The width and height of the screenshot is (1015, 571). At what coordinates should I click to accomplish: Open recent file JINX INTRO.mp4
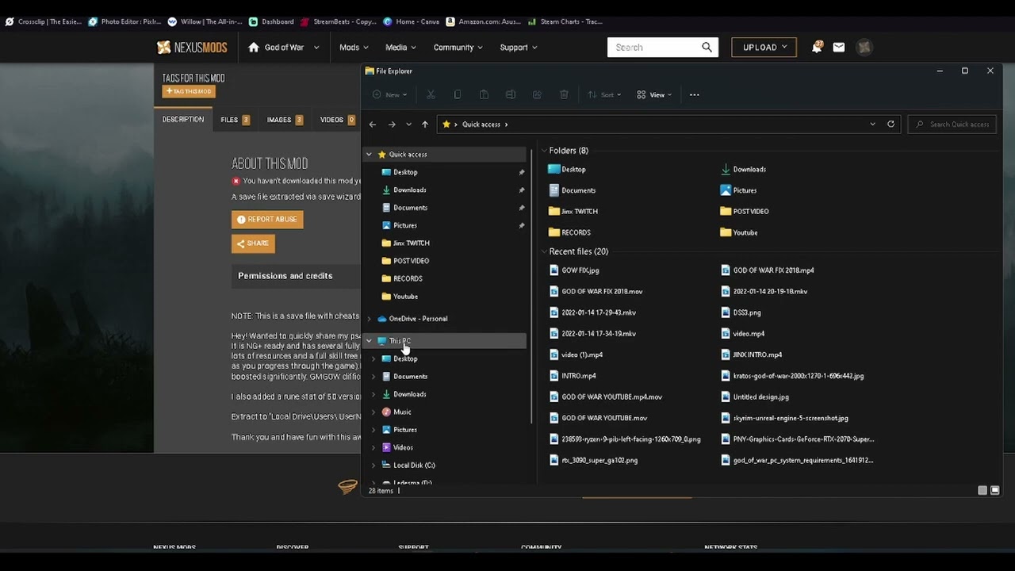pos(751,354)
